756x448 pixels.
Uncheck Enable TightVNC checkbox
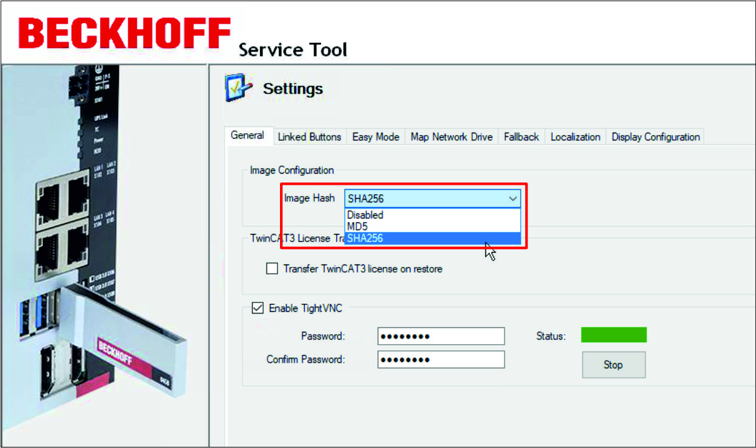point(258,307)
